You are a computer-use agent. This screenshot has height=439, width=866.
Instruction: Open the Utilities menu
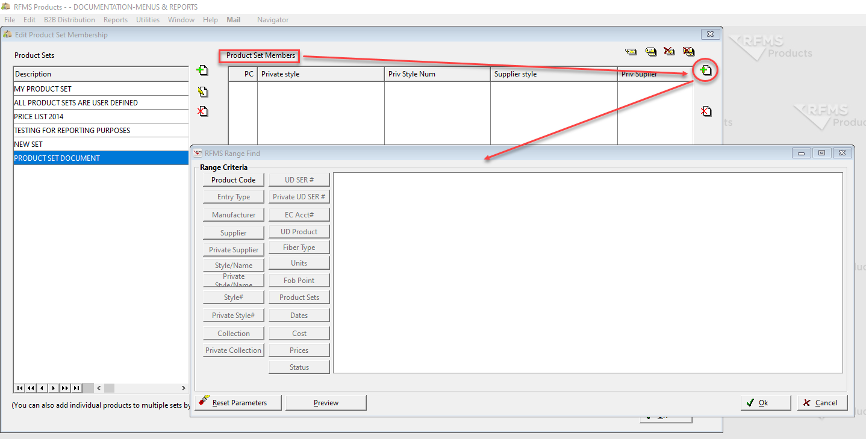tap(148, 20)
